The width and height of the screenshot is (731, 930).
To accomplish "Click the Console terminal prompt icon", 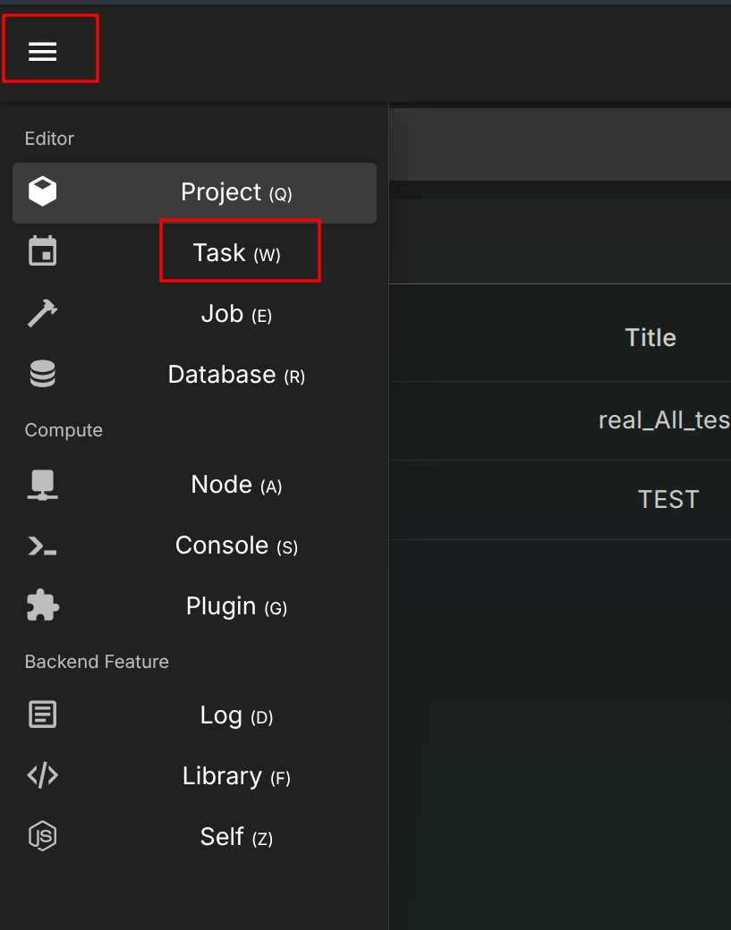I will pyautogui.click(x=43, y=545).
